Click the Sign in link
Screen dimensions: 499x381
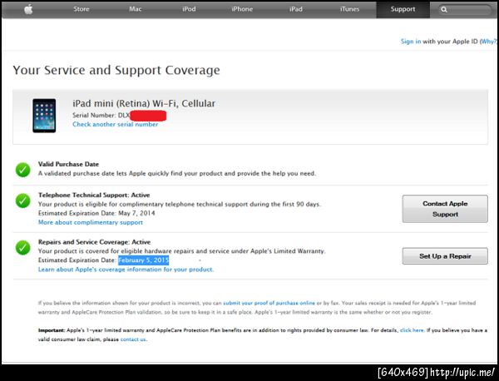[x=411, y=42]
